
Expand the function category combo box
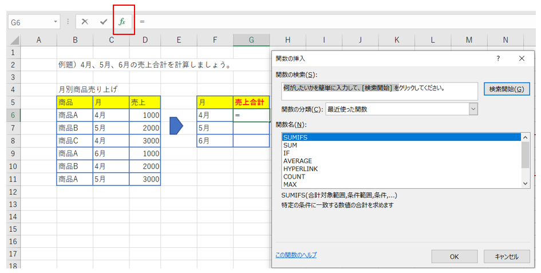coord(473,109)
